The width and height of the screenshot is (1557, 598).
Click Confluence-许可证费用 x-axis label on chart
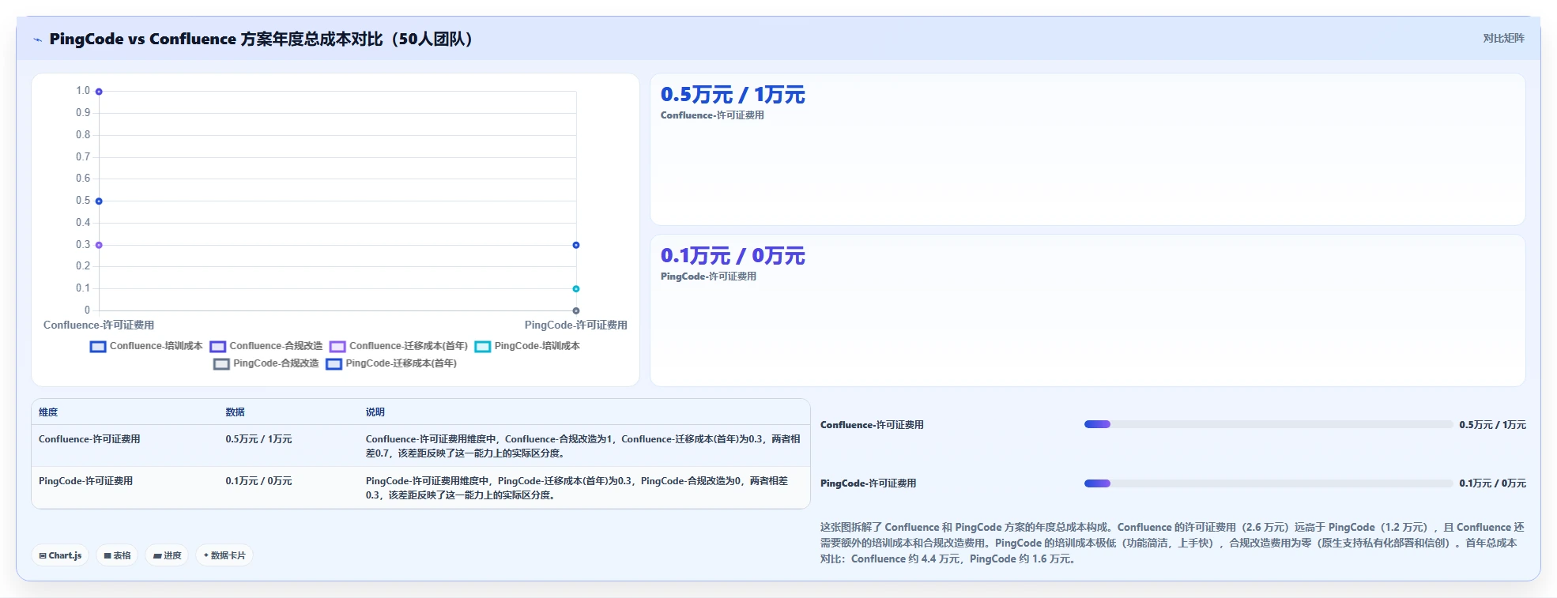point(99,325)
